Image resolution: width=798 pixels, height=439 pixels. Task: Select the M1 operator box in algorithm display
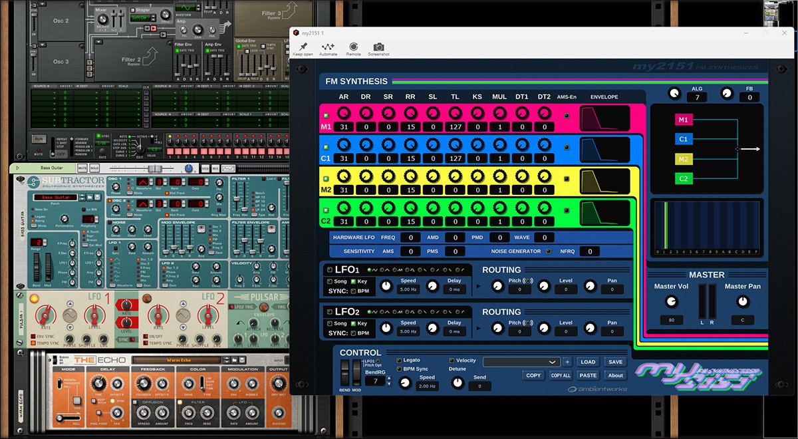coord(684,120)
